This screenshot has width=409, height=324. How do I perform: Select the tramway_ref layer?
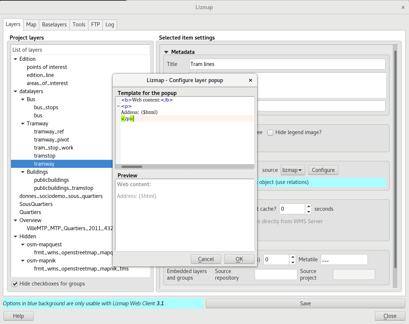coord(49,132)
